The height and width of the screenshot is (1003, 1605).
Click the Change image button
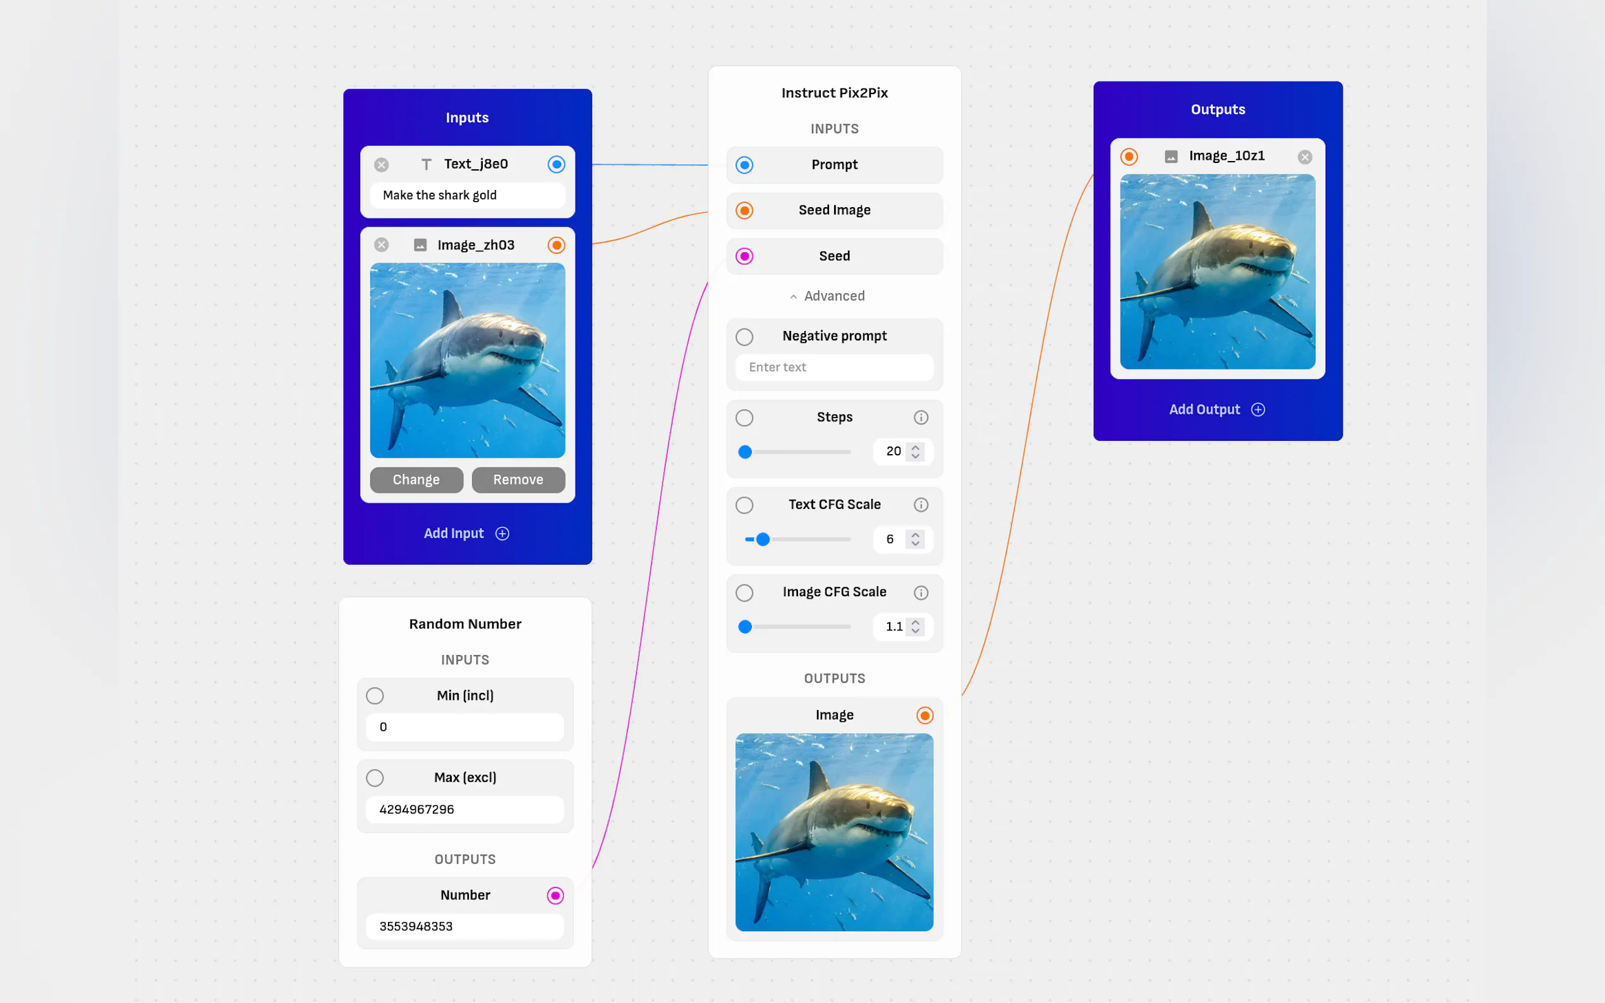(416, 479)
